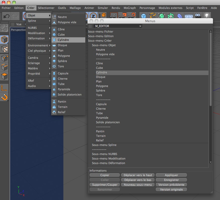The width and height of the screenshot is (220, 200).
Task: Select the Points mode tool
Action: tap(5, 58)
